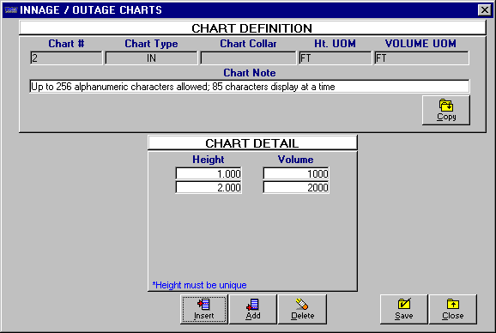Select the Volume cell showing 1000

tap(296, 173)
